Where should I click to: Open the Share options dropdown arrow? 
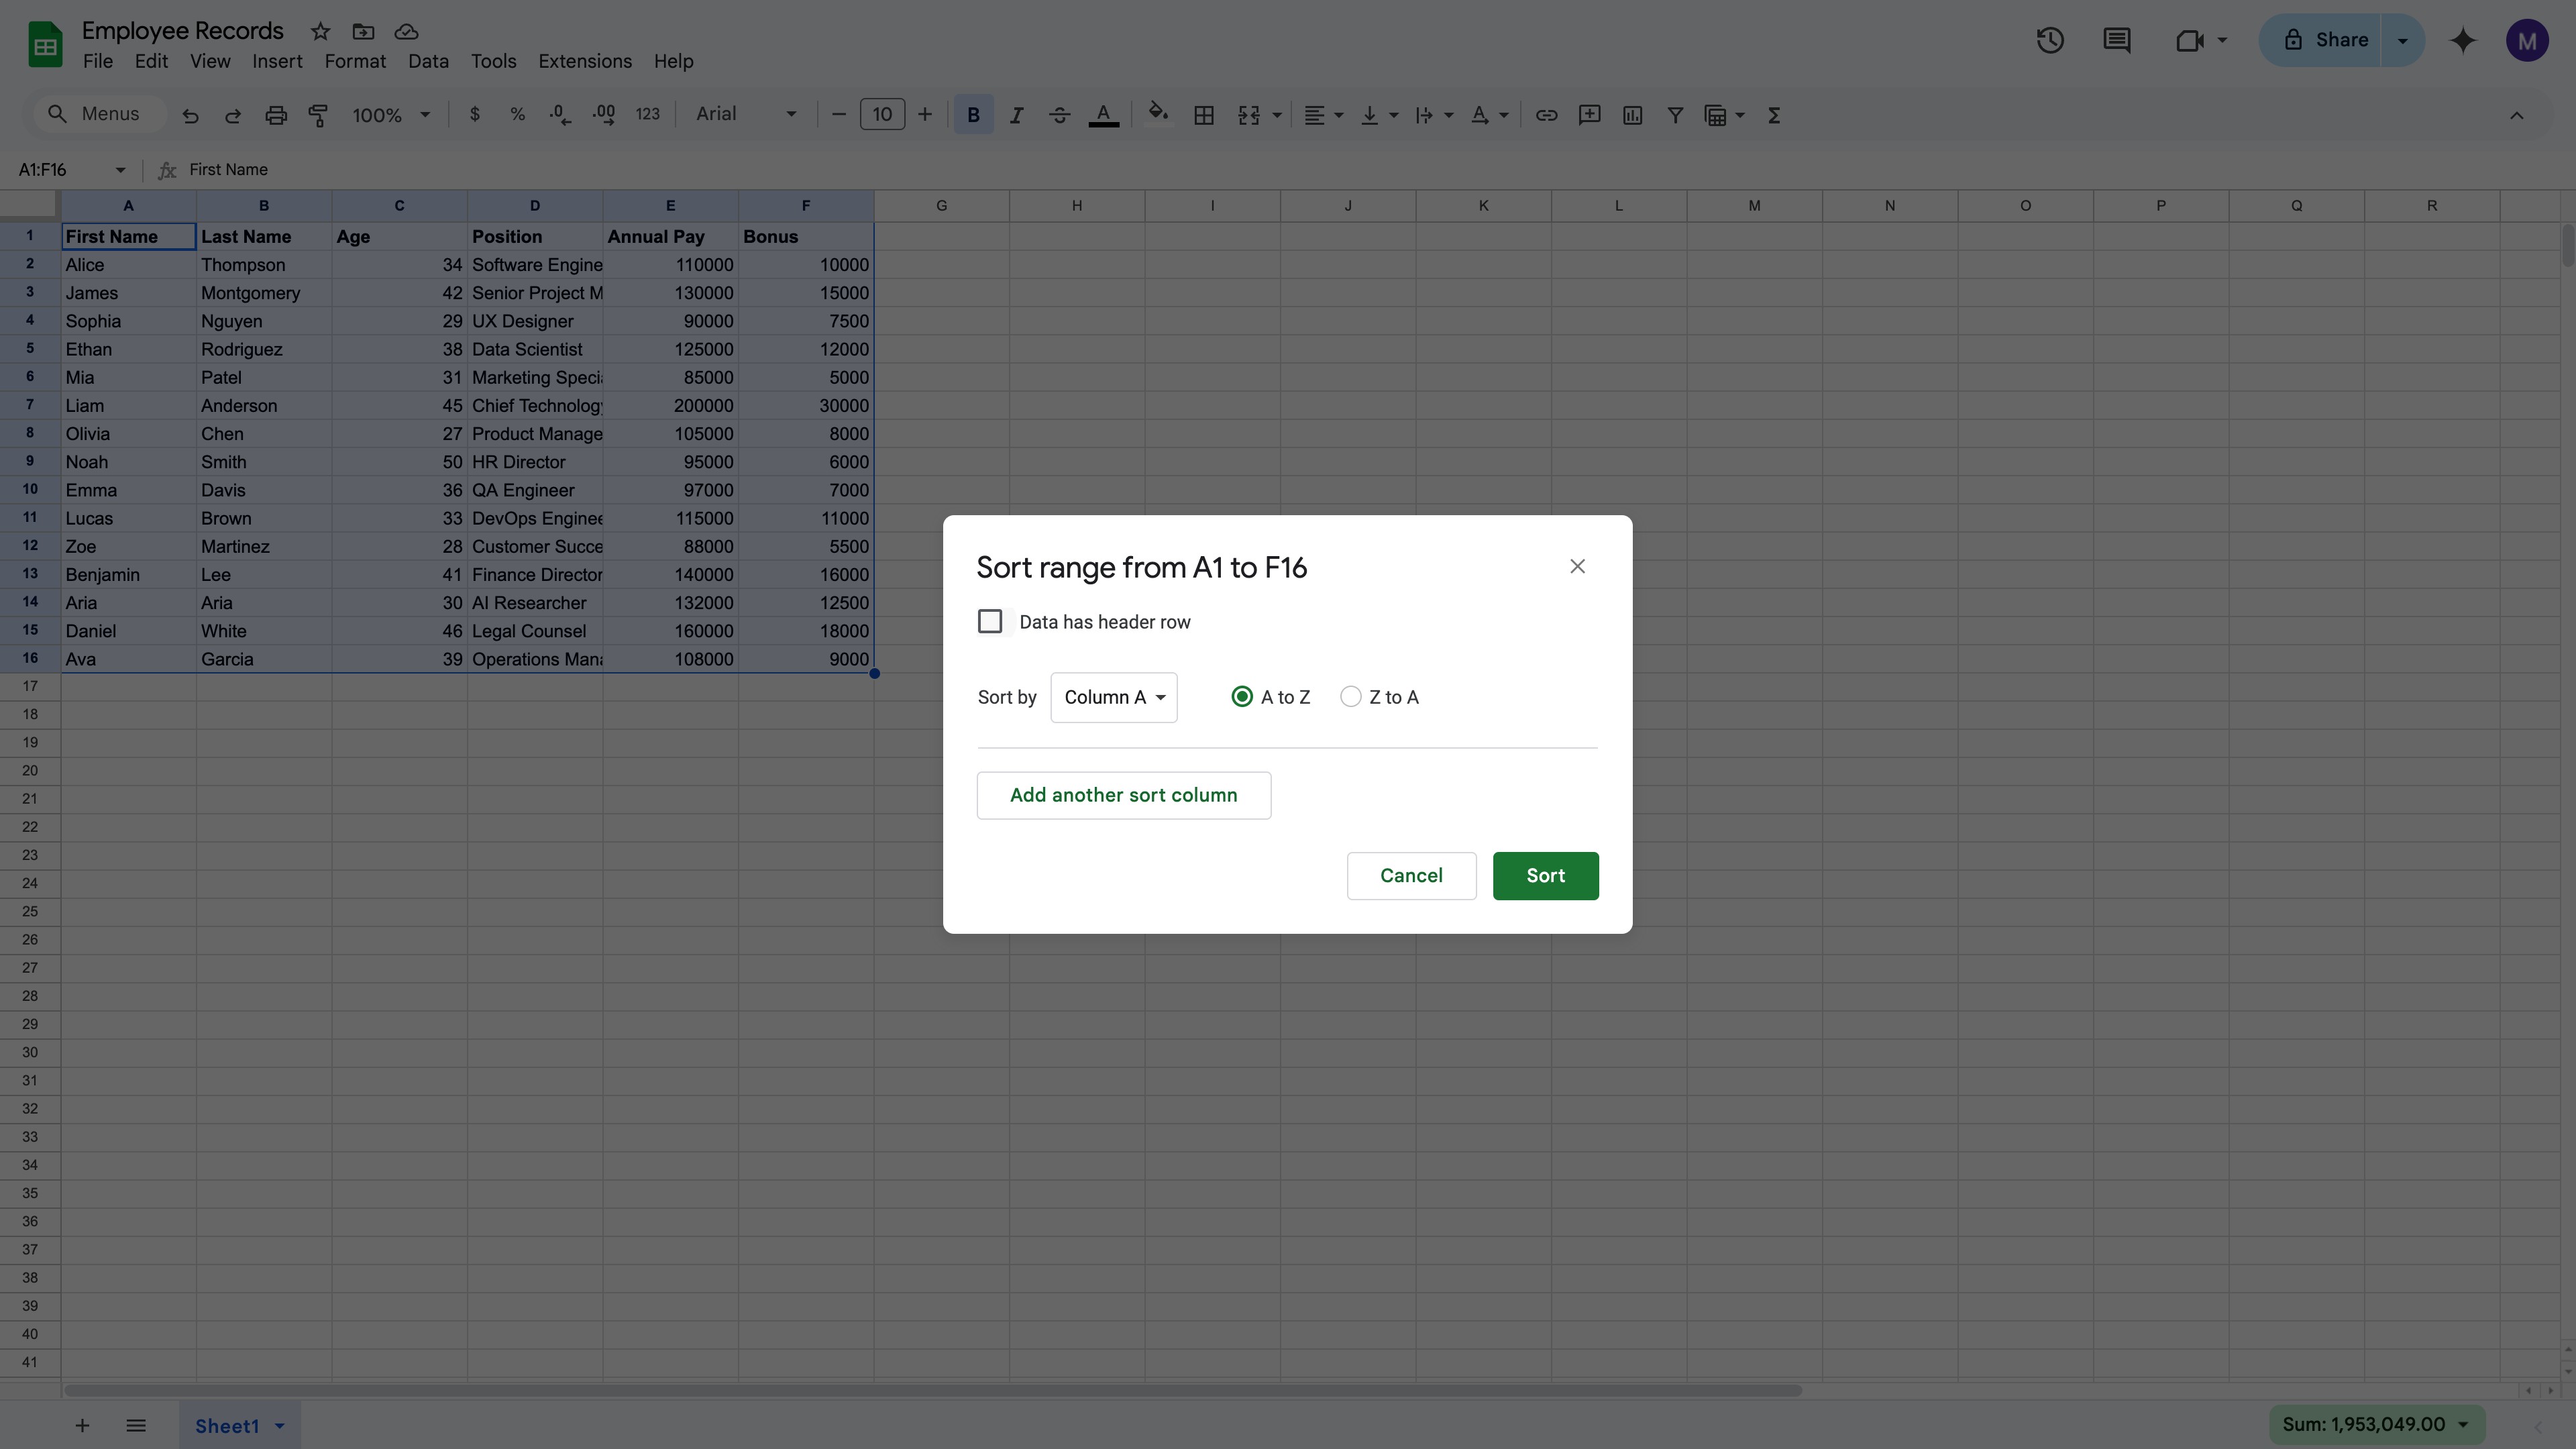coord(2402,40)
